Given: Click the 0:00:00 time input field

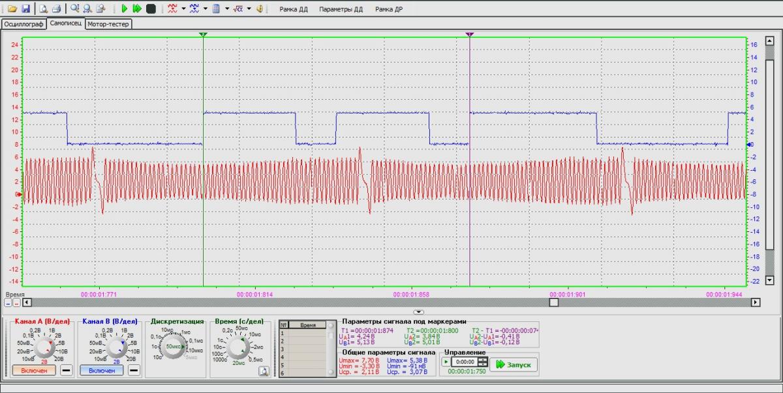Looking at the screenshot, I should (465, 362).
